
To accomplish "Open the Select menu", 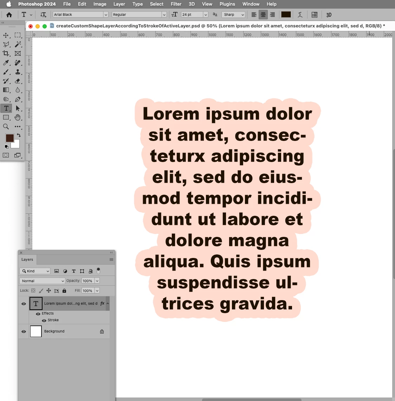I will (x=156, y=4).
